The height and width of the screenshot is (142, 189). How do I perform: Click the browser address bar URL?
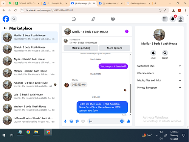(x=49, y=10)
